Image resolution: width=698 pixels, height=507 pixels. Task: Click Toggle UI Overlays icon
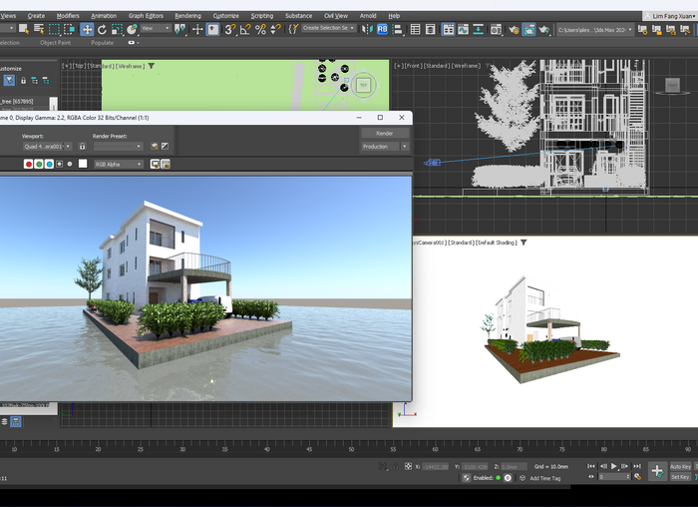(x=155, y=164)
